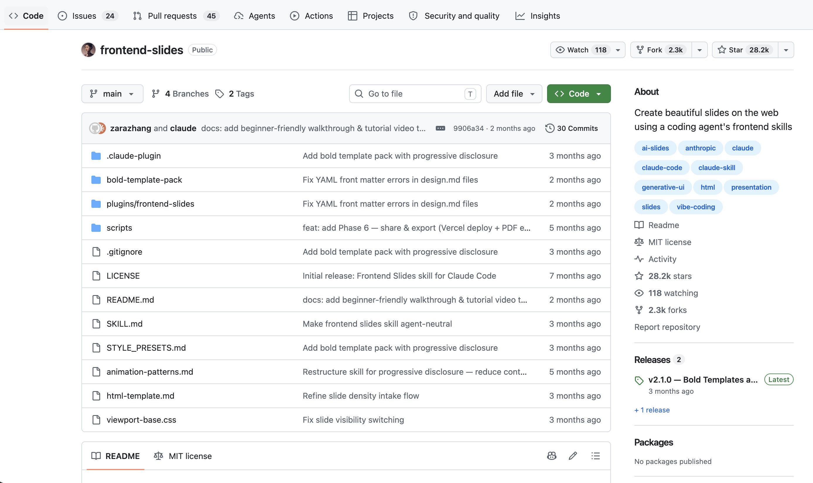View the Insights tab

point(537,16)
